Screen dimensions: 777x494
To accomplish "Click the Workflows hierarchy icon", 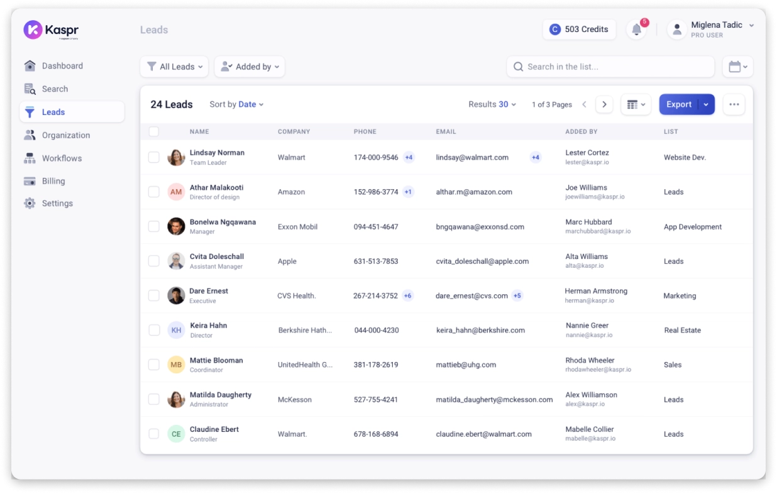I will point(30,158).
